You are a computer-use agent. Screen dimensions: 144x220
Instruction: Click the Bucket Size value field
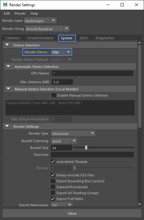click(61, 148)
